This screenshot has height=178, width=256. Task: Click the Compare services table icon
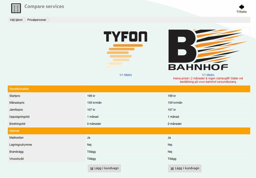(16, 8)
